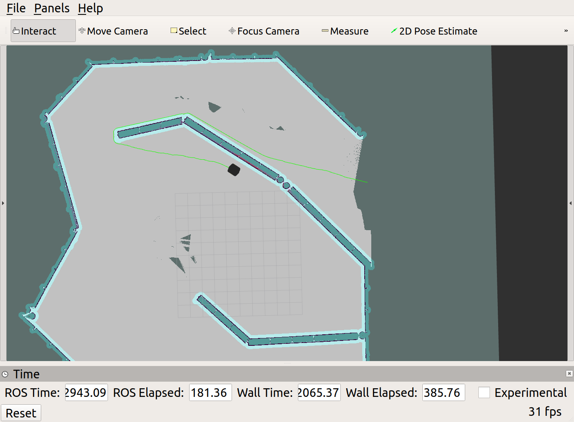Activate the Measure tool
574x422 pixels.
345,31
